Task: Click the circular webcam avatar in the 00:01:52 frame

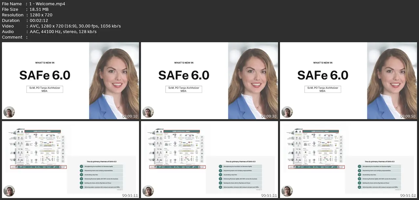Action: pos(287,191)
